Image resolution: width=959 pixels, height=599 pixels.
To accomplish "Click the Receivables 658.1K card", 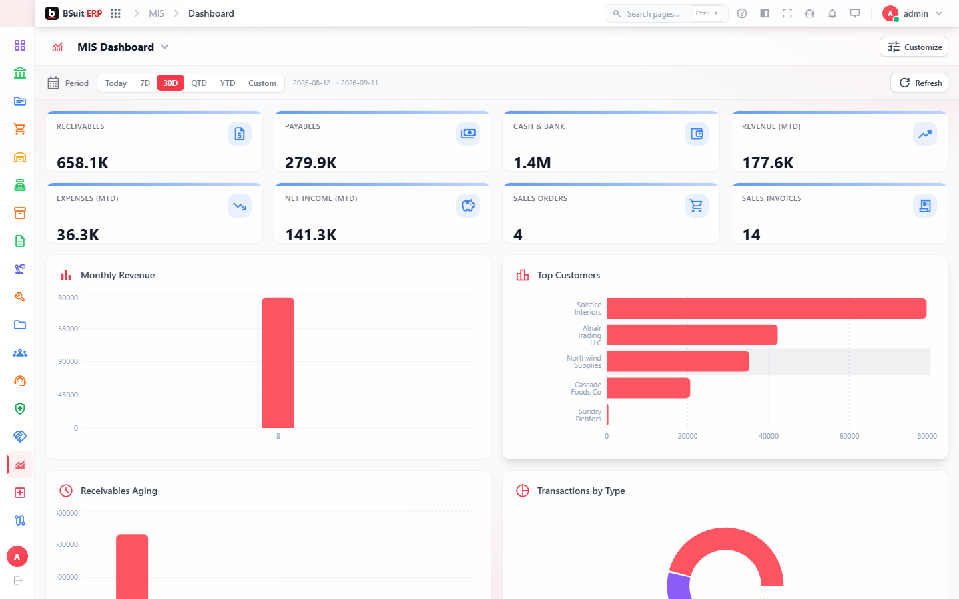I will pyautogui.click(x=154, y=141).
